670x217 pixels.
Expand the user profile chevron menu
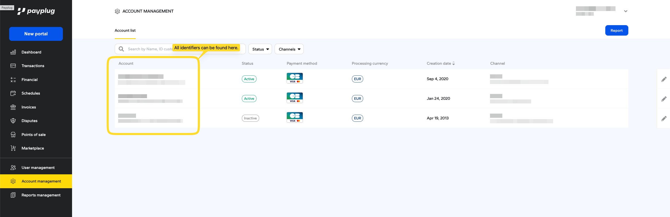click(x=626, y=11)
